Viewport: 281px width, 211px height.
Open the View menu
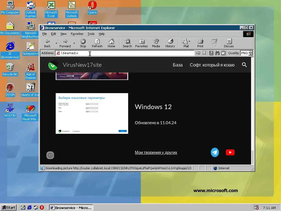pyautogui.click(x=63, y=34)
